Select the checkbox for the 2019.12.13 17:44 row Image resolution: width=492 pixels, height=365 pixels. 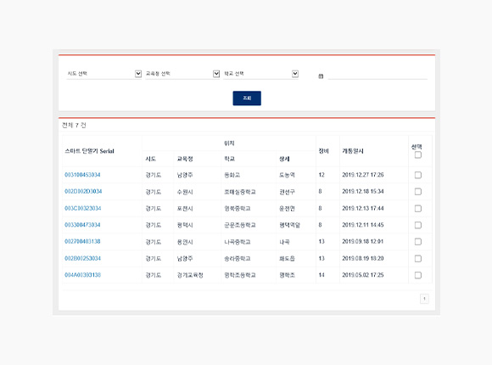418,209
